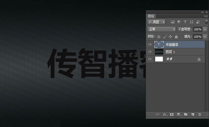Viewport: 209px width, 127px height.
Task: Lock image pixels brush icon
Action: click(165, 37)
